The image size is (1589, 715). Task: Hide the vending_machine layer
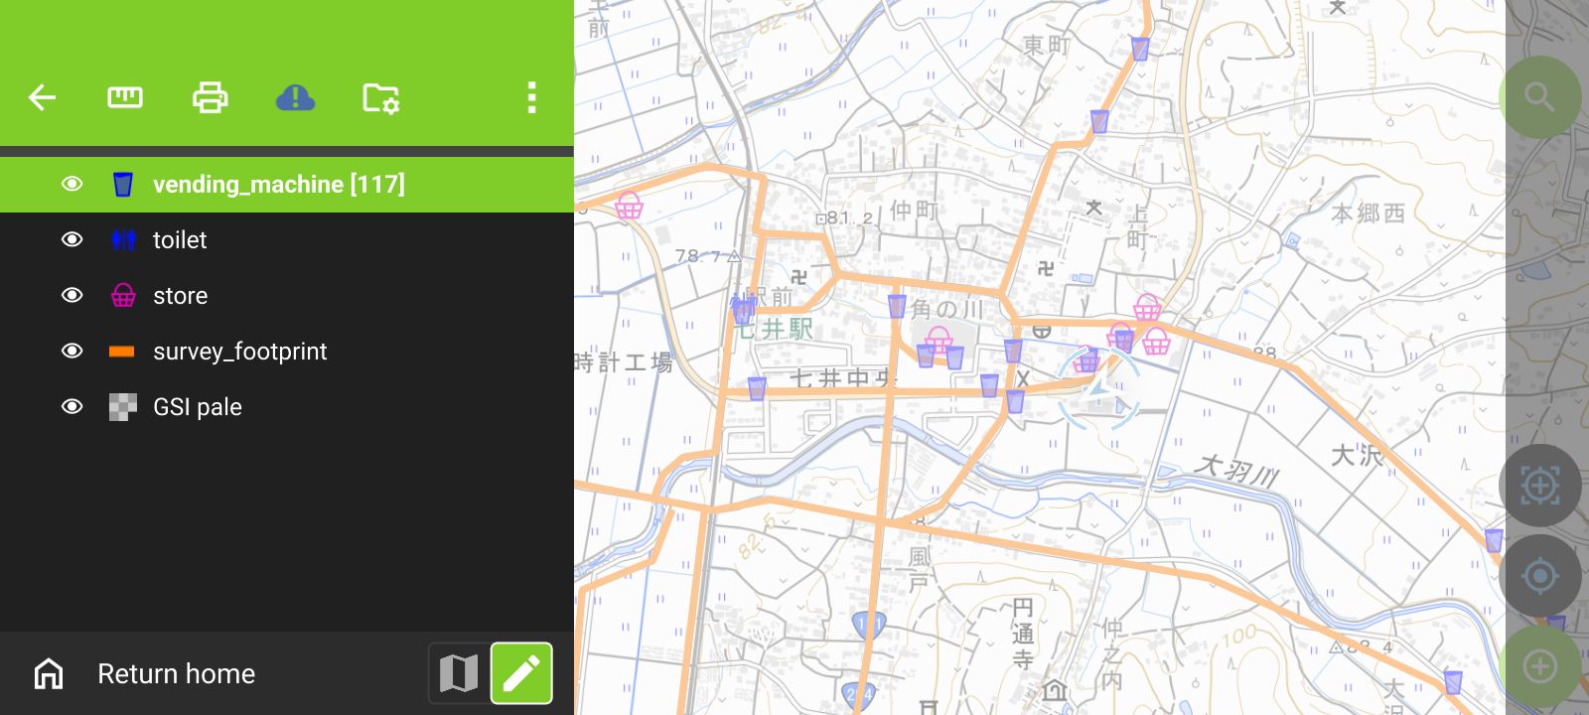click(x=72, y=184)
